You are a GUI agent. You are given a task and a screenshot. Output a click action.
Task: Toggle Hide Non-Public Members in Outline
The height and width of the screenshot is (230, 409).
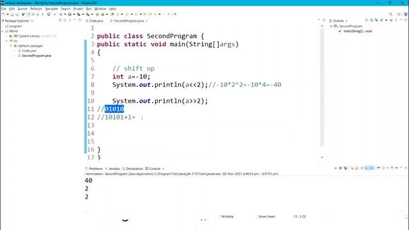pos(386,20)
